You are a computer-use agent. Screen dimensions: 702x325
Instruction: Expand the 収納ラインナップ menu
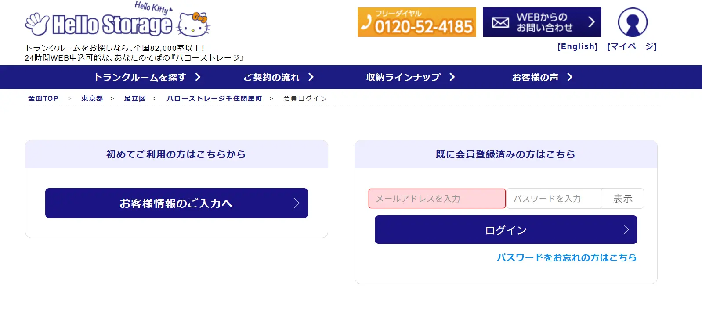(x=410, y=77)
